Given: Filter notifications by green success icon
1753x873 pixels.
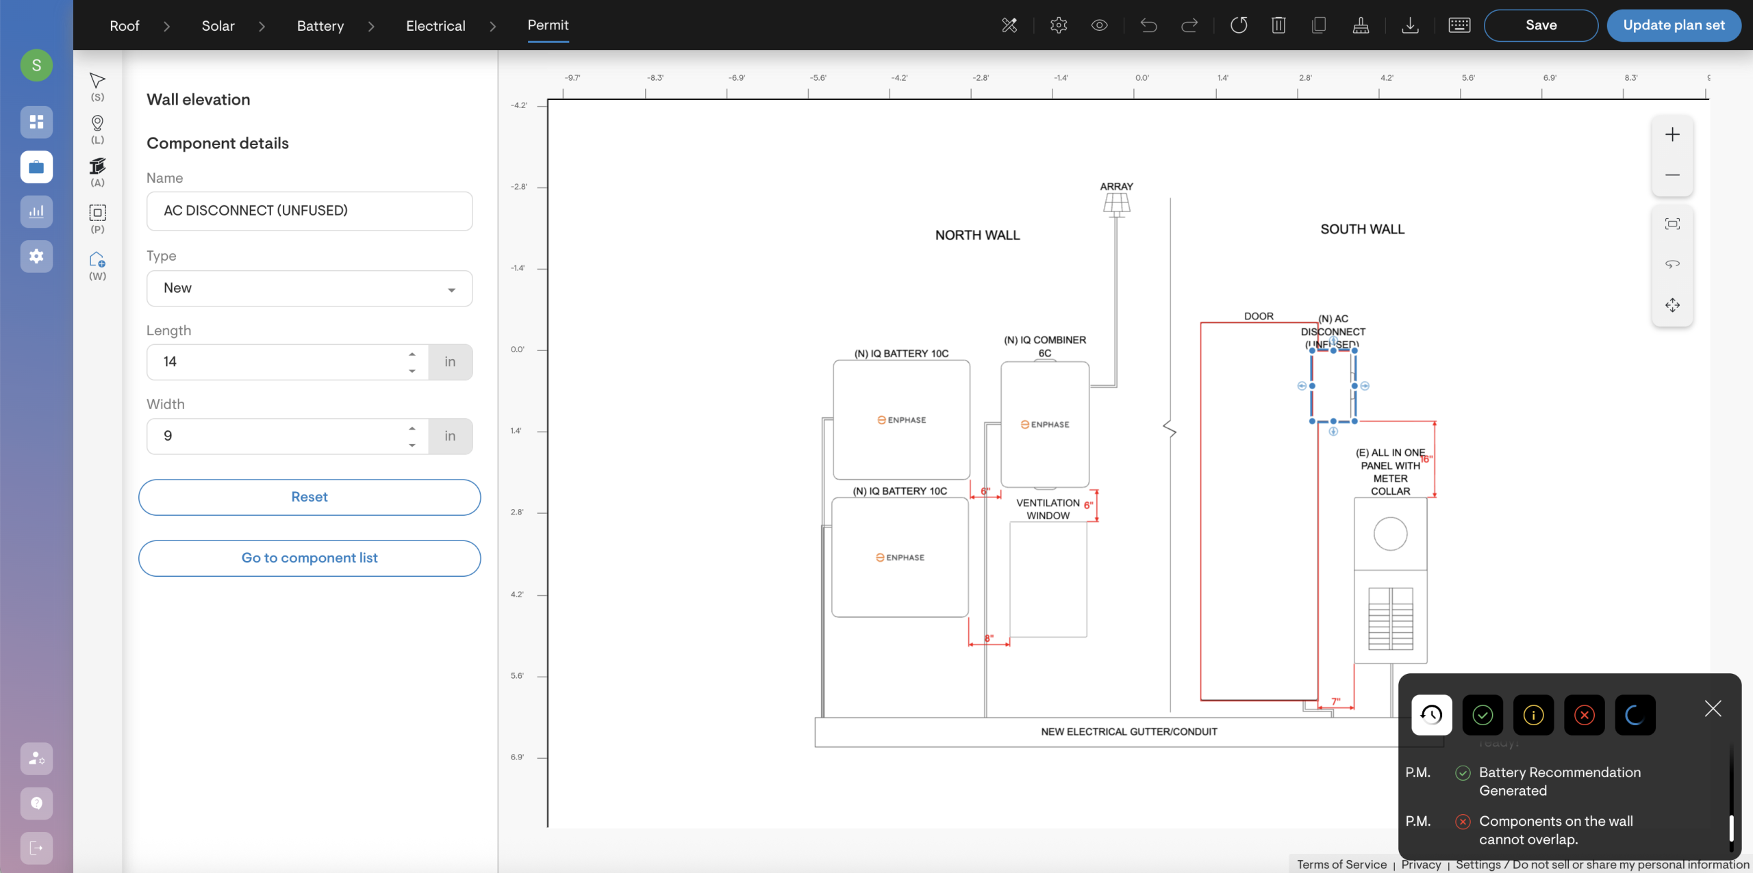Looking at the screenshot, I should (x=1483, y=715).
